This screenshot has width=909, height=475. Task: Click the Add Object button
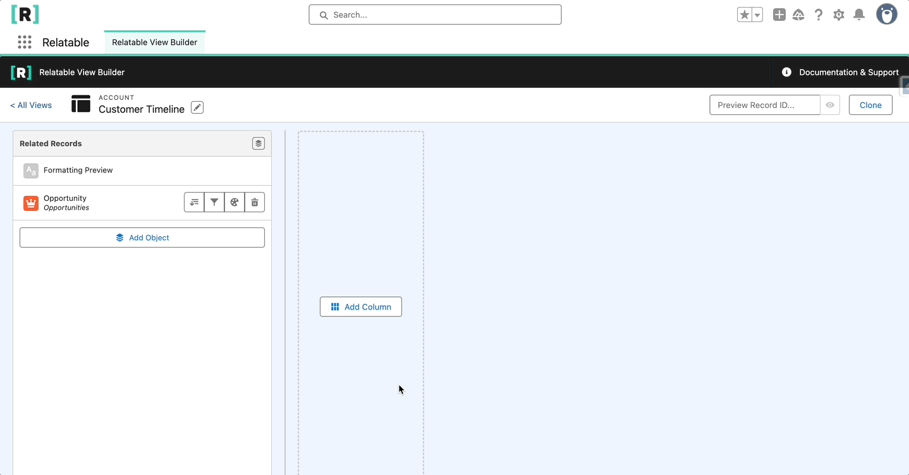click(x=142, y=237)
